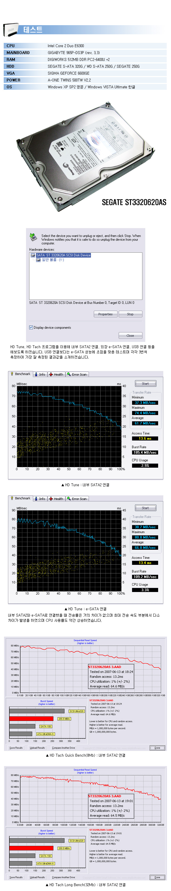Click the Properties button
Screen dimensions: 171x891
106,314
